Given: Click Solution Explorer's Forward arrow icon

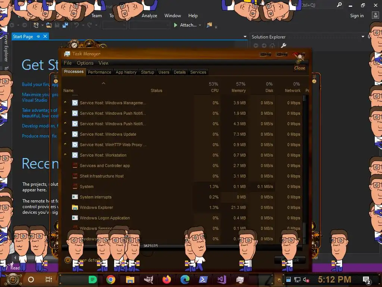Looking at the screenshot, I should tap(264, 45).
